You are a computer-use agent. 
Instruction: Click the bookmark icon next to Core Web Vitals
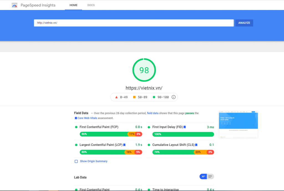(76, 118)
